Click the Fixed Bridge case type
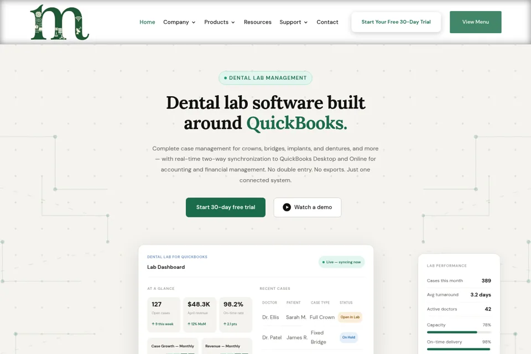The width and height of the screenshot is (531, 354). point(319,337)
